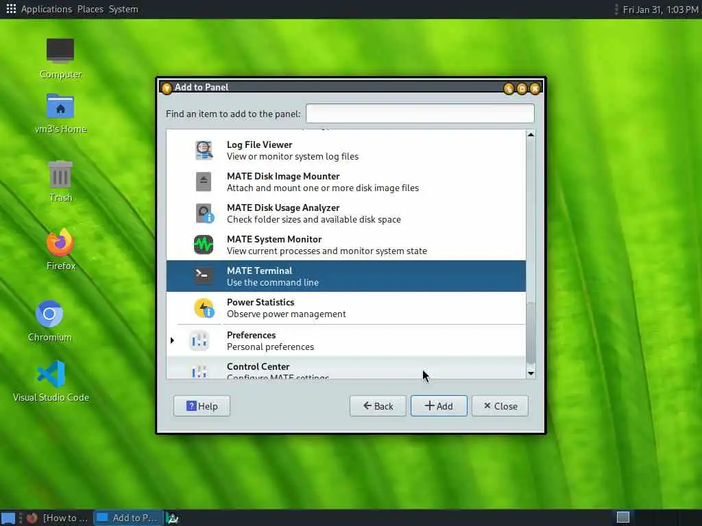
Task: Launch Firefox from the desktop
Action: 60,242
